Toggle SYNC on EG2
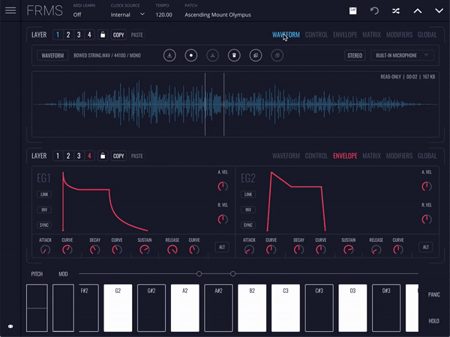450x337 pixels. tap(248, 225)
